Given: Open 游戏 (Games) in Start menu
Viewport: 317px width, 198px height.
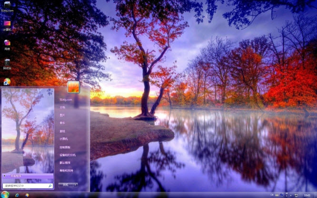Looking at the screenshot, I should [x=62, y=131].
